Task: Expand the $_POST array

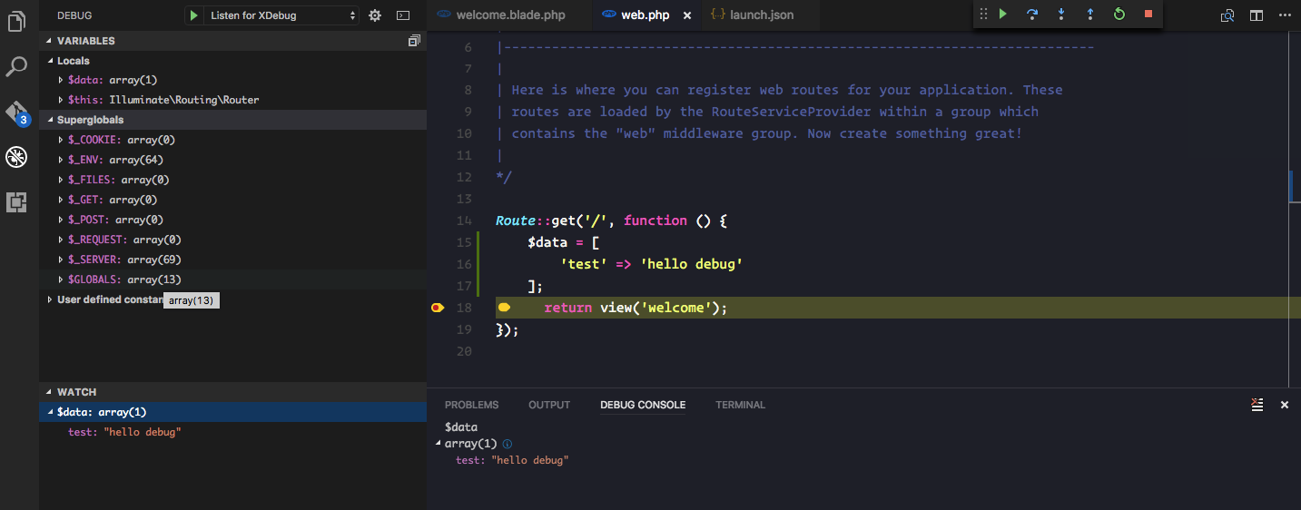Action: tap(61, 220)
